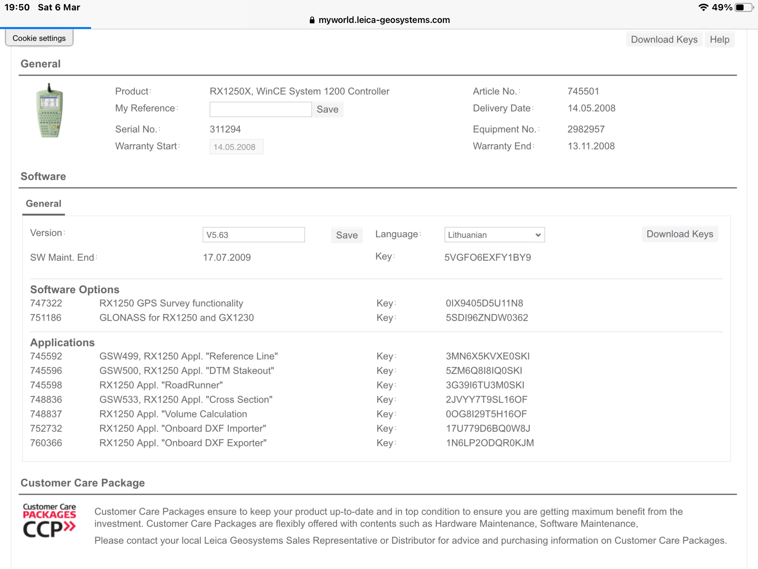Select the General software tab
The image size is (758, 569).
pyautogui.click(x=43, y=204)
